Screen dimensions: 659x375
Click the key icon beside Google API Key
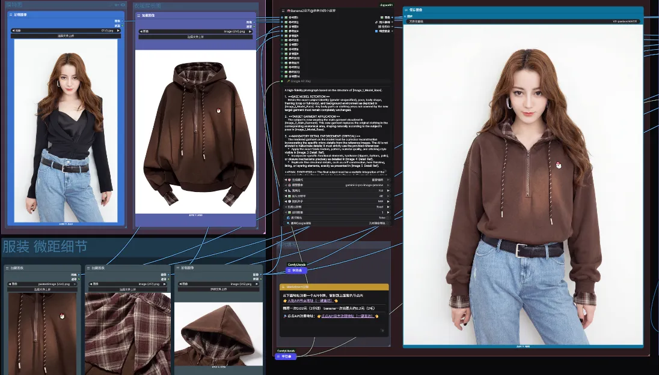pos(289,81)
